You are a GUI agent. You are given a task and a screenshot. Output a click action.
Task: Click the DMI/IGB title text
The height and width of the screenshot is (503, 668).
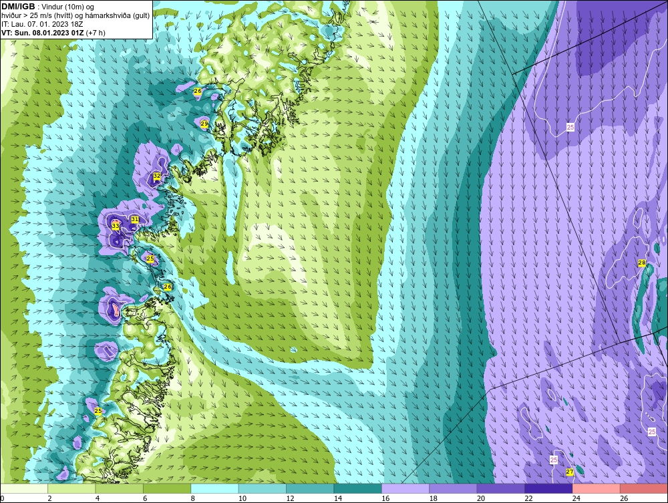18,7
